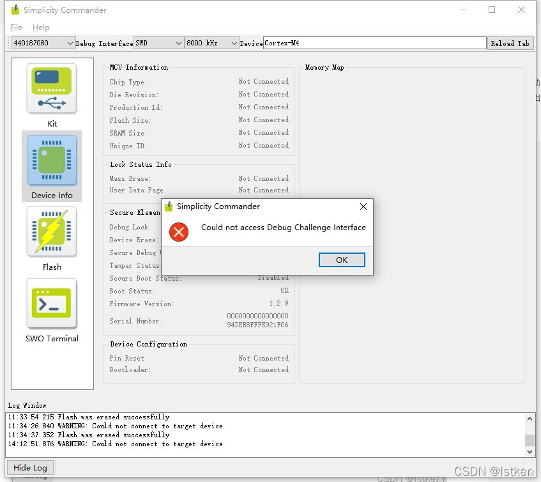Click log entry at 11:33:54.215
Image resolution: width=541 pixels, height=482 pixels.
(x=89, y=417)
